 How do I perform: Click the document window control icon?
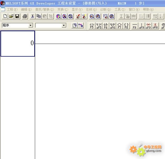point(3,9)
